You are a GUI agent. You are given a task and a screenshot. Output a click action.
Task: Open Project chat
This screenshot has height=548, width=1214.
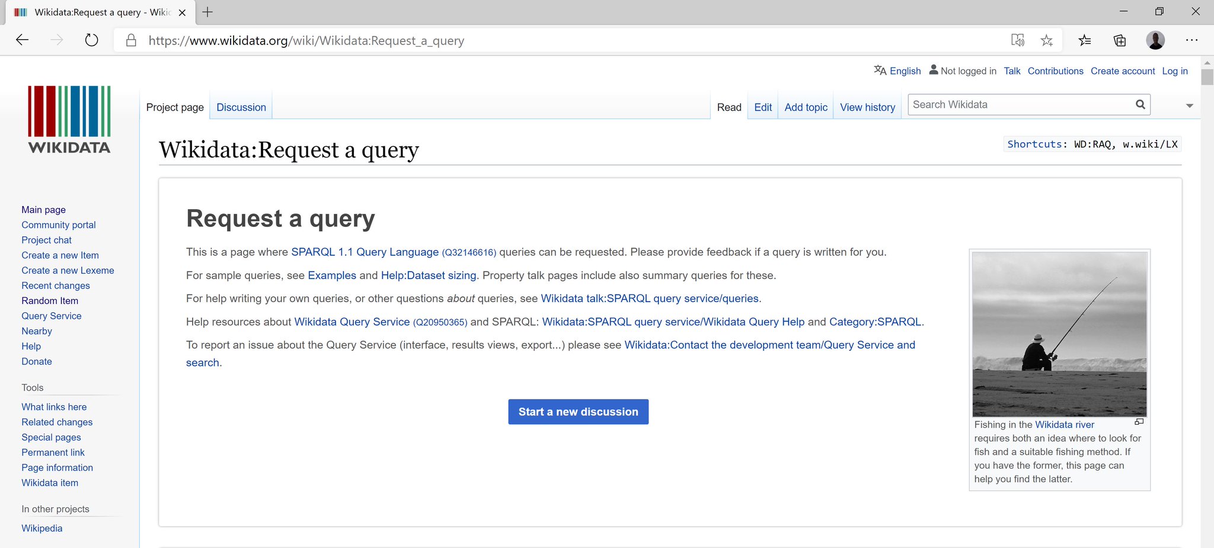click(x=46, y=240)
